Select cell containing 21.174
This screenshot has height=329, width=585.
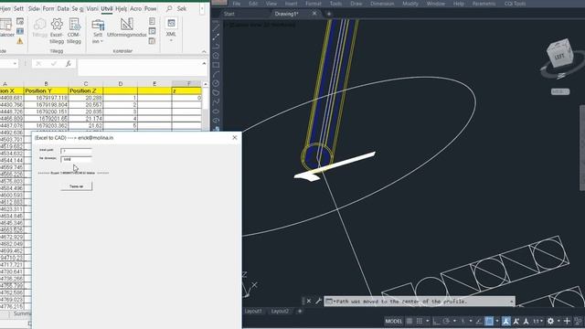pyautogui.click(x=85, y=119)
